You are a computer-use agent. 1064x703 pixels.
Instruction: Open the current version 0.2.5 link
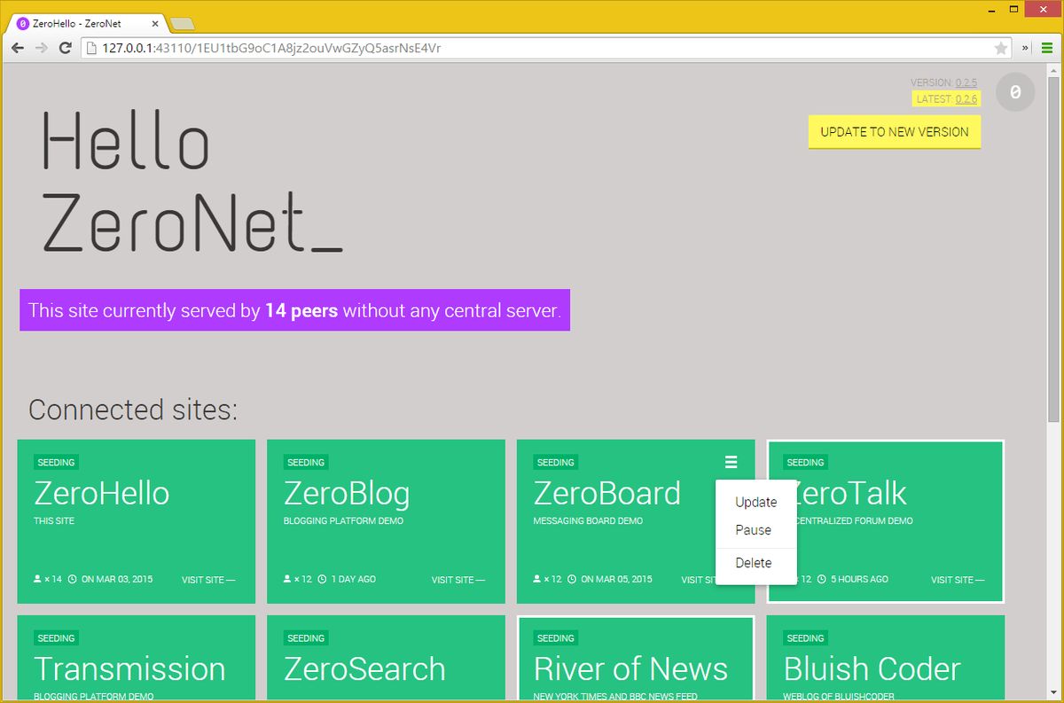click(966, 82)
